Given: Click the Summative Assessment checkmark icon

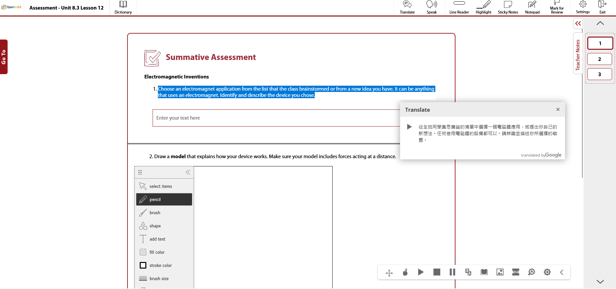Looking at the screenshot, I should 152,58.
